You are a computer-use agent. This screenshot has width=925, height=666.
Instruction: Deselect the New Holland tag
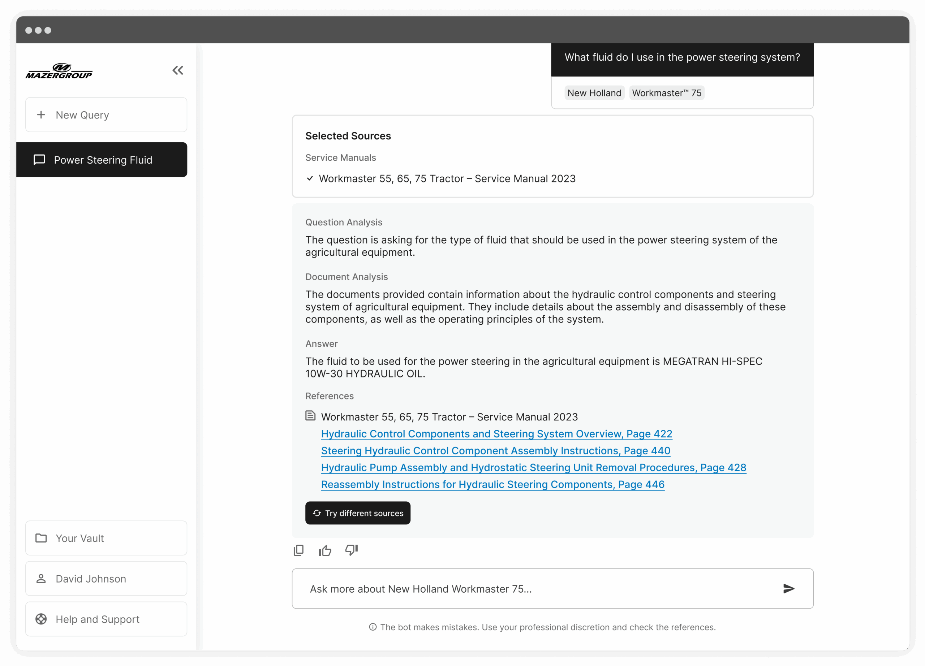click(594, 92)
